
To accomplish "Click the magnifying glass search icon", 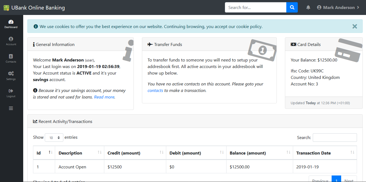I will [292, 7].
